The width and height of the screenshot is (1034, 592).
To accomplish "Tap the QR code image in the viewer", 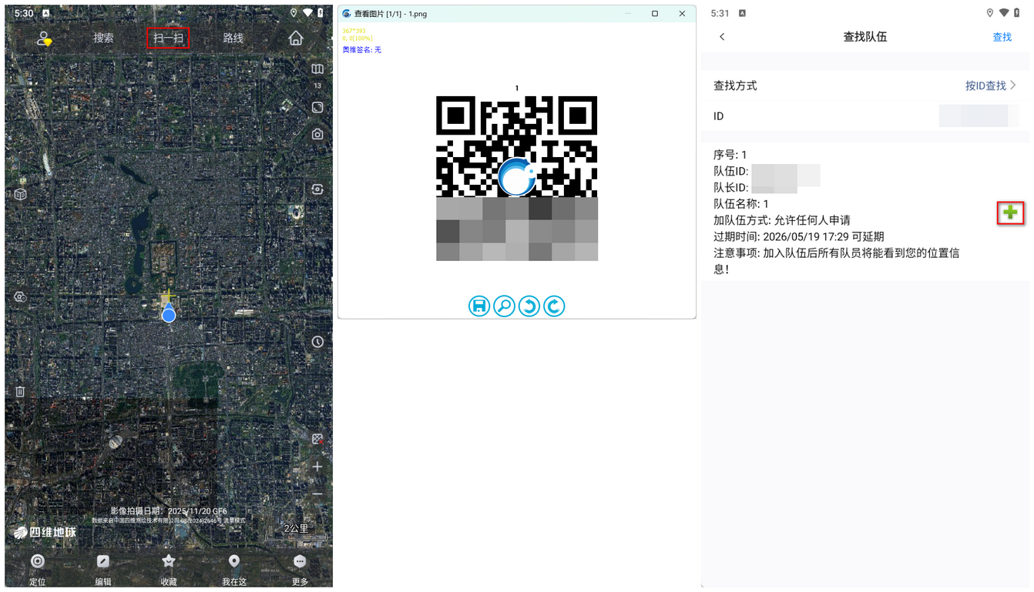I will coord(517,178).
